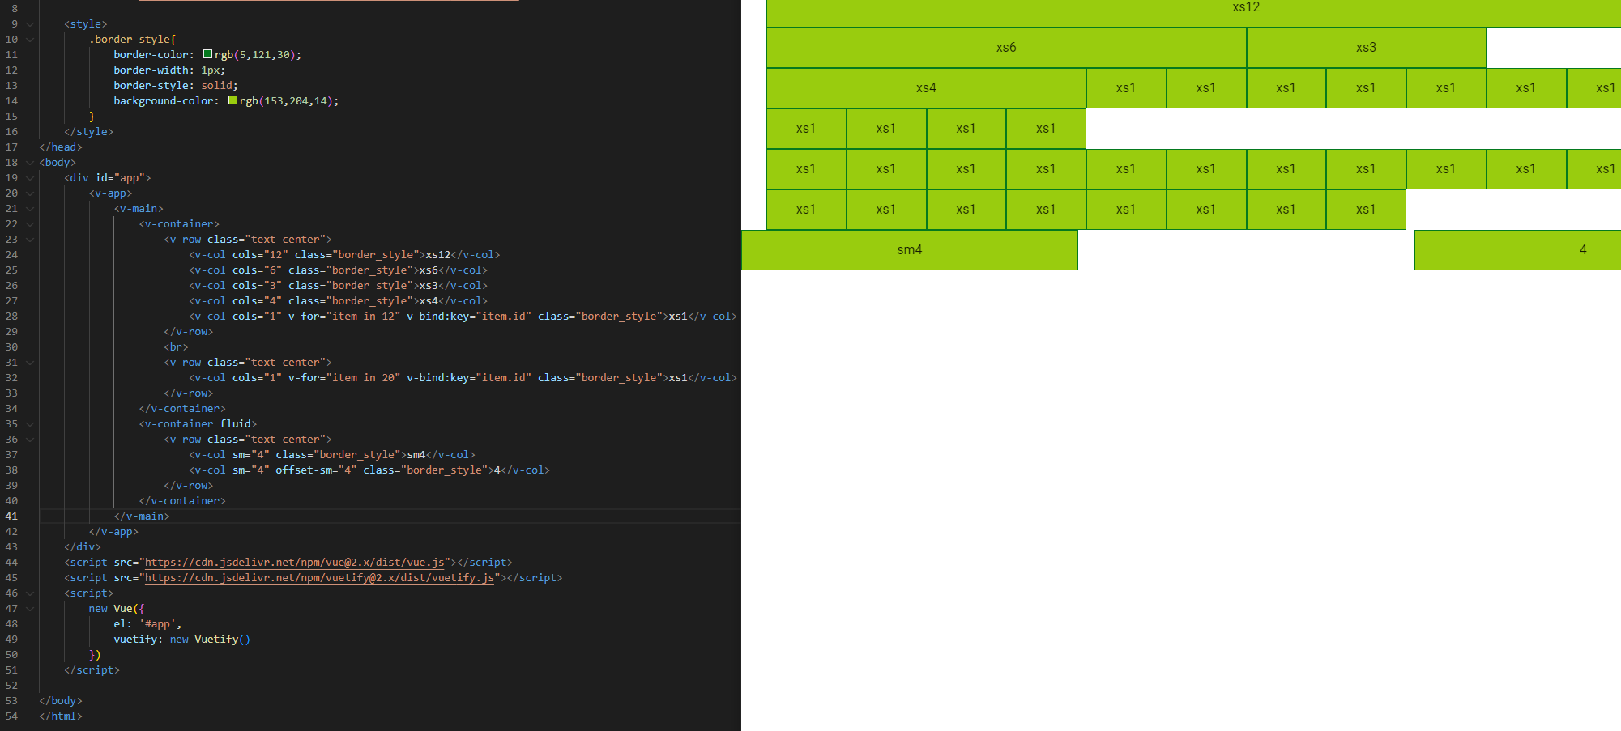Image resolution: width=1621 pixels, height=731 pixels.
Task: Click the xs12 cell in the preview
Action: click(1193, 13)
